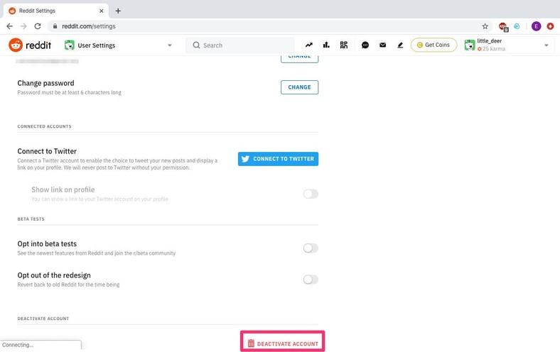The width and height of the screenshot is (560, 352).
Task: Open the little_deer account dropdown
Action: [x=507, y=45]
